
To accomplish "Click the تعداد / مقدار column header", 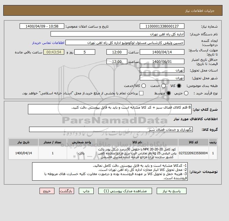I will click(x=53, y=142).
